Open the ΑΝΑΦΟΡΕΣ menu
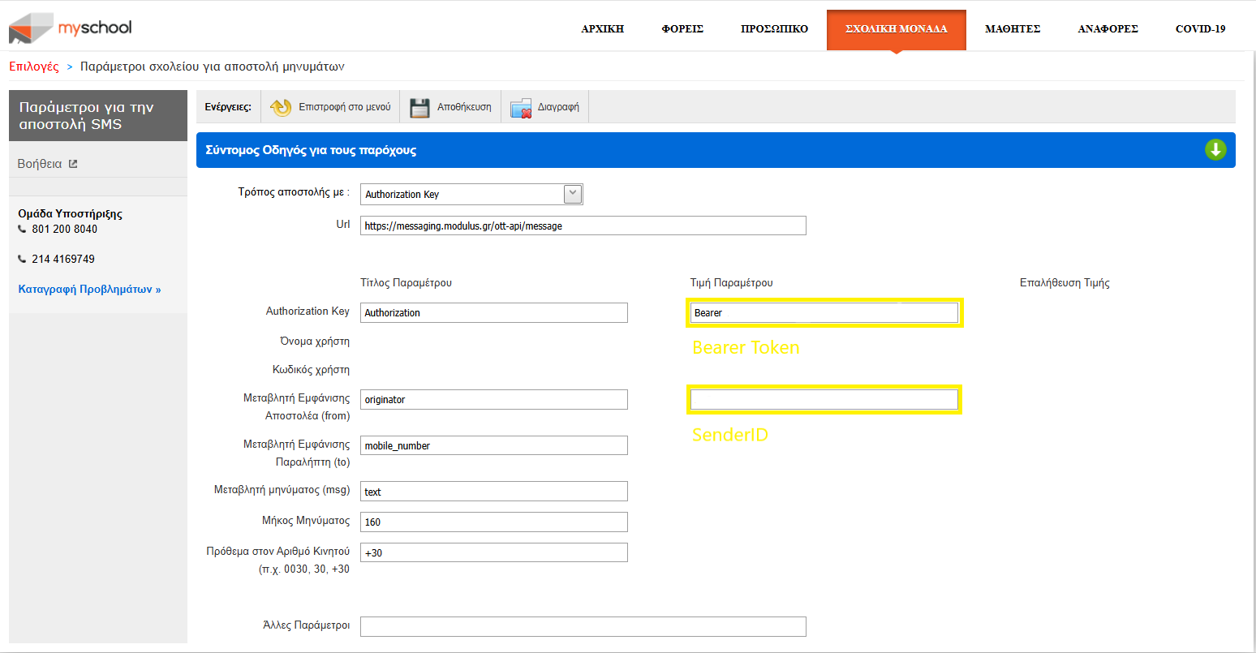1256x653 pixels. (x=1108, y=29)
